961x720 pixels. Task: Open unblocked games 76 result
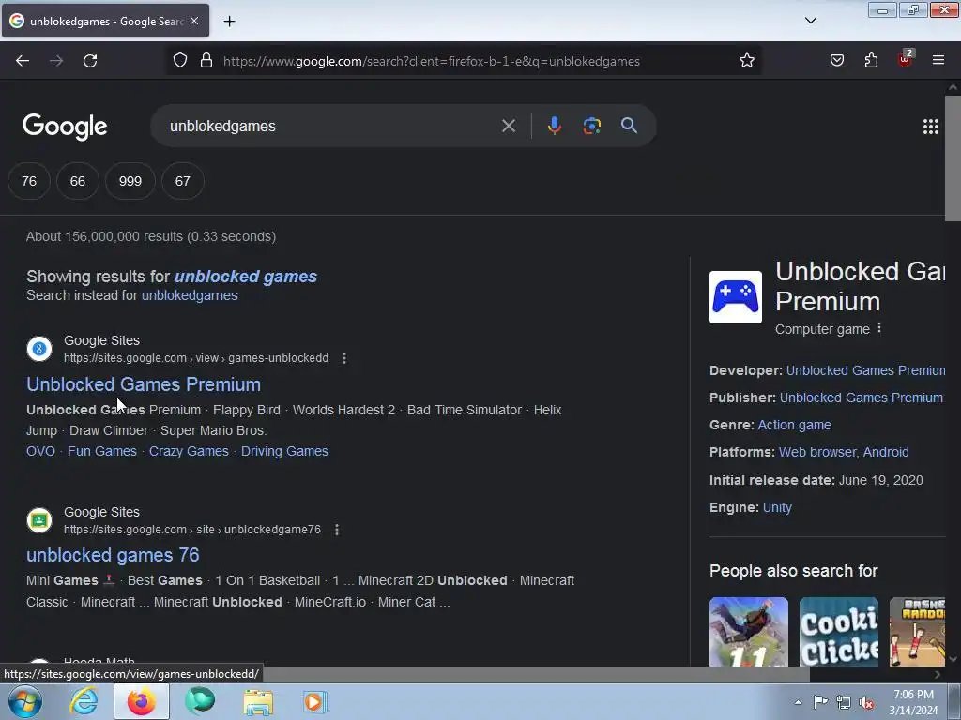tap(113, 555)
